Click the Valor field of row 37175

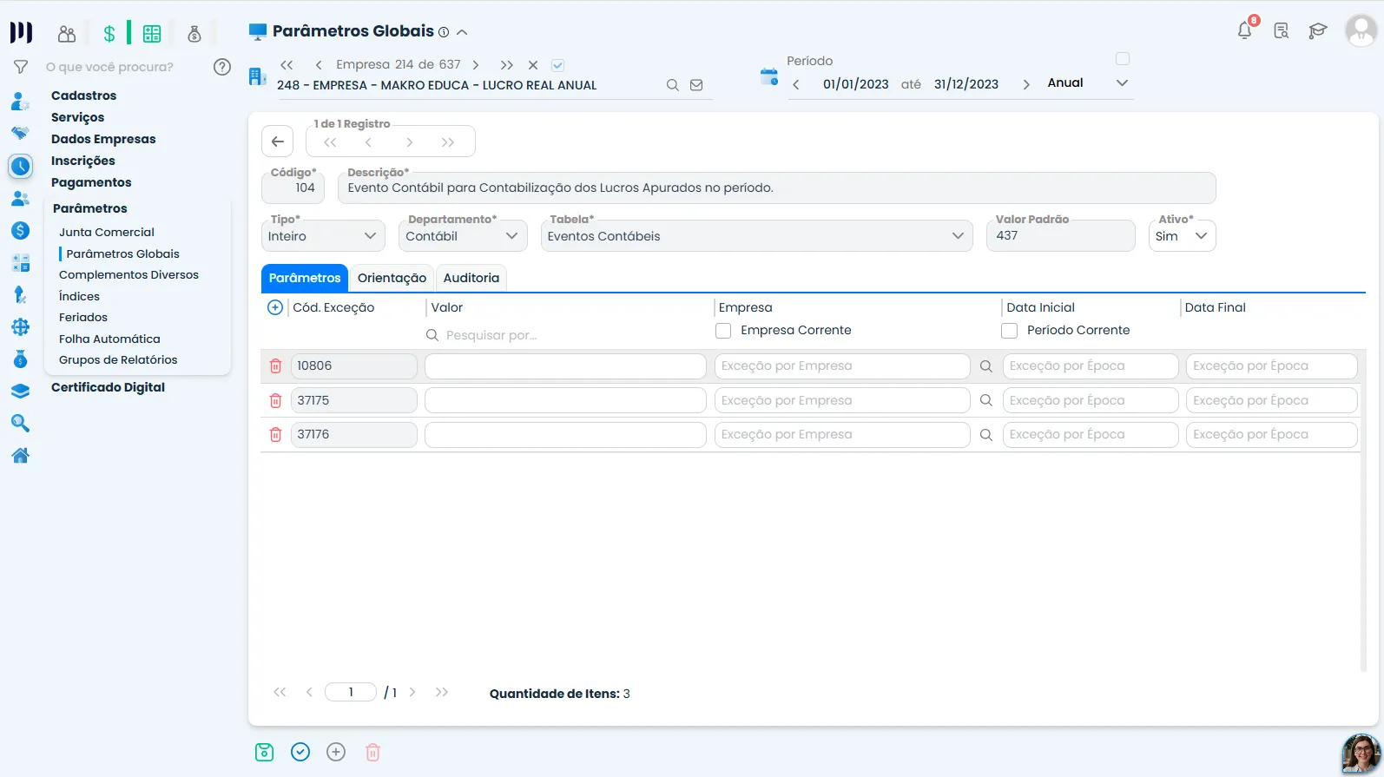pos(565,400)
